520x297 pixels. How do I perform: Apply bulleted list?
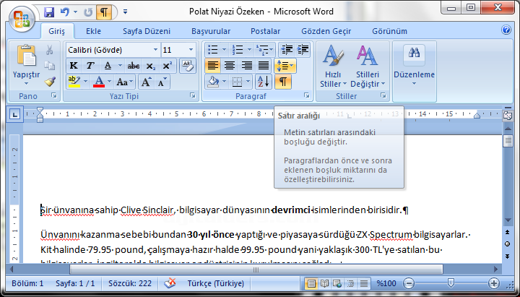click(x=212, y=50)
